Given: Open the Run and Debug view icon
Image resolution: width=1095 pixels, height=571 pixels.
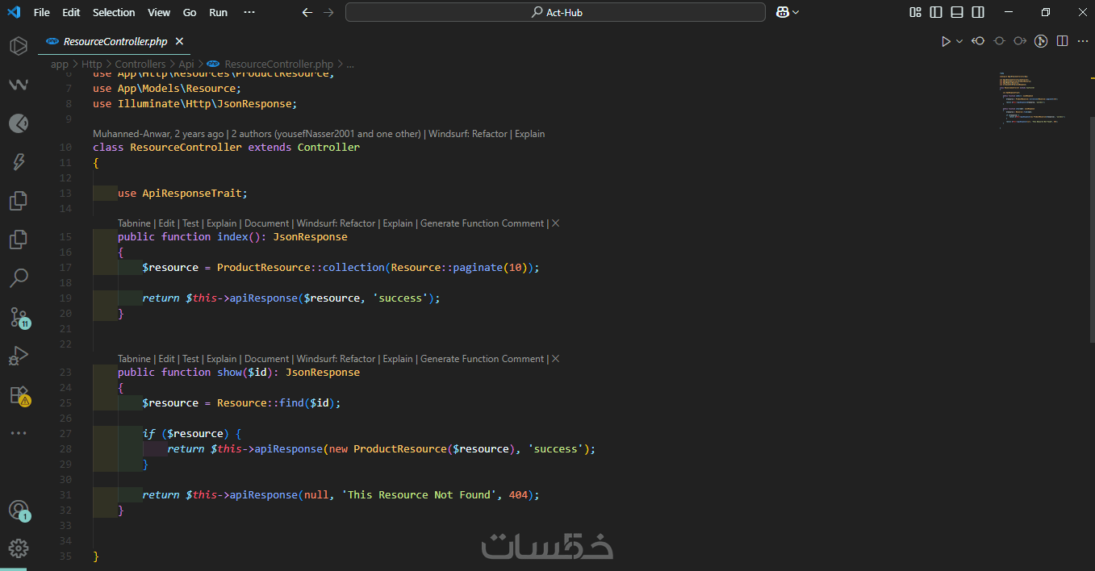Looking at the screenshot, I should (x=19, y=356).
